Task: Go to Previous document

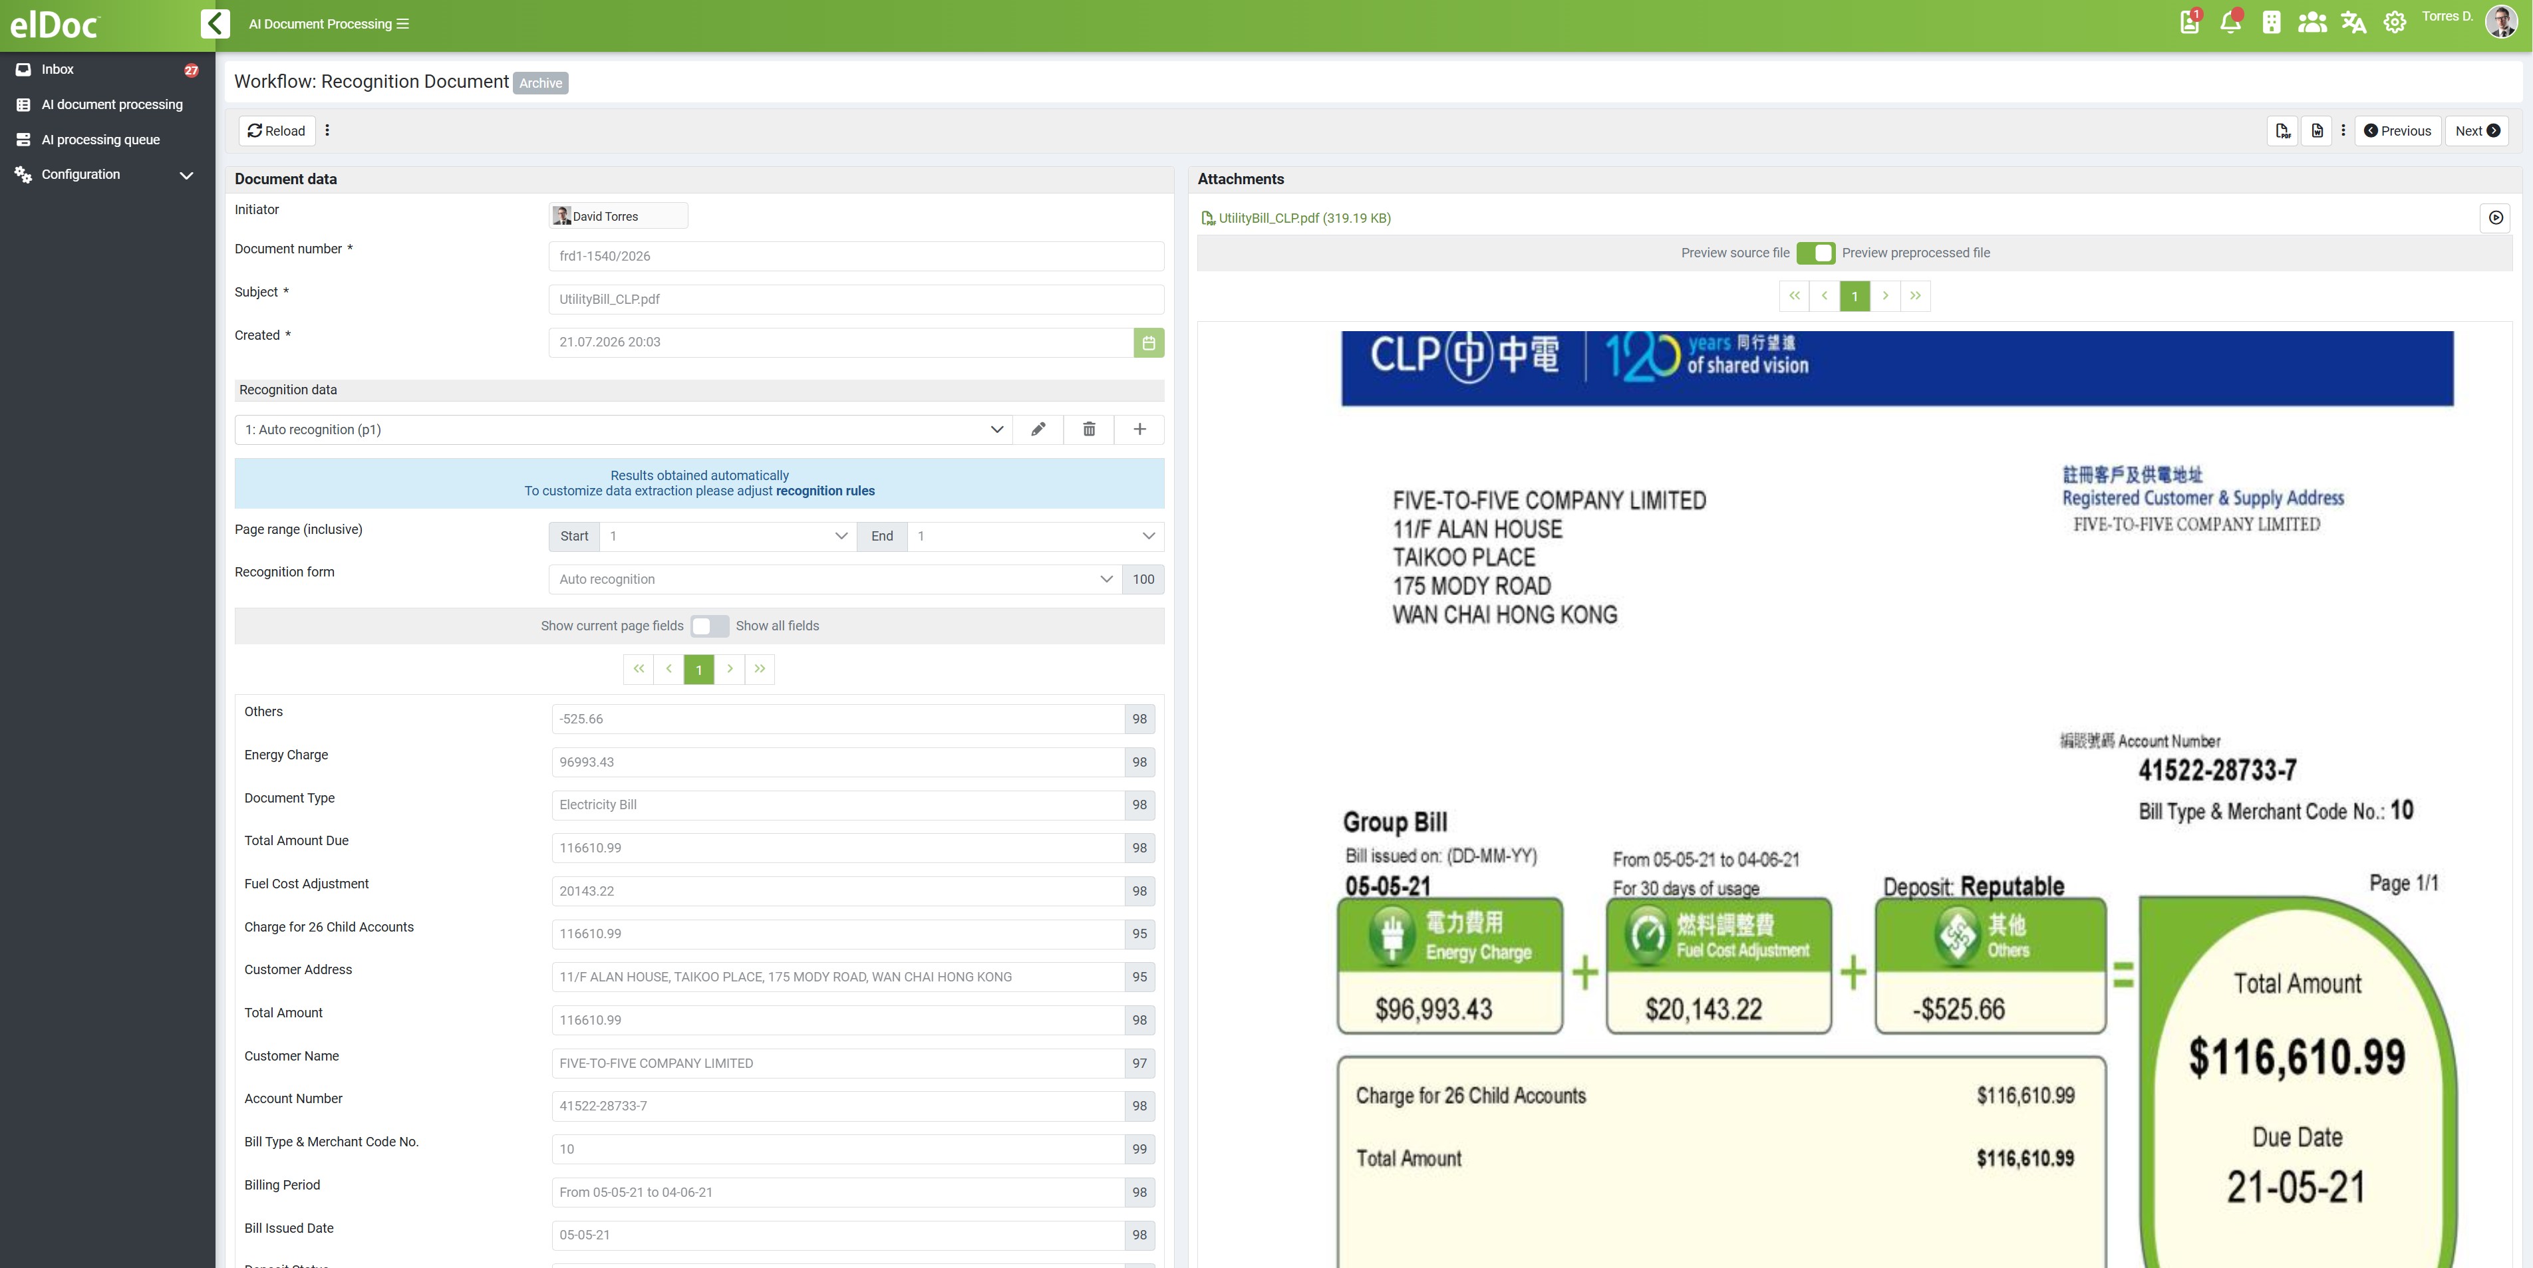Action: pos(2397,131)
